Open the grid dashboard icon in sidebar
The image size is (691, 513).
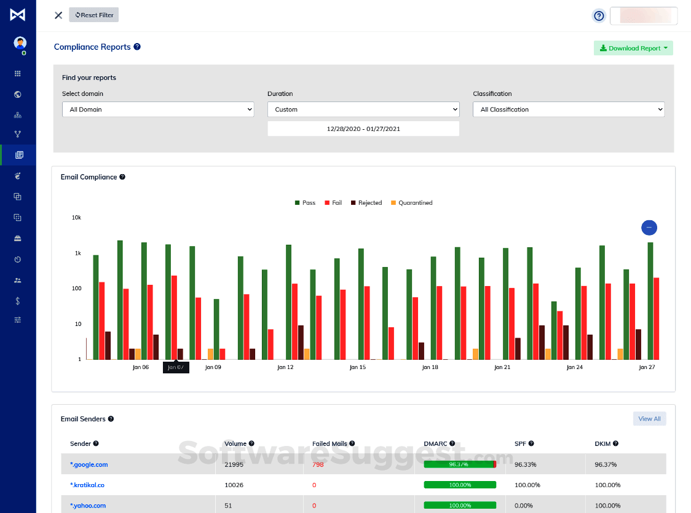[18, 74]
